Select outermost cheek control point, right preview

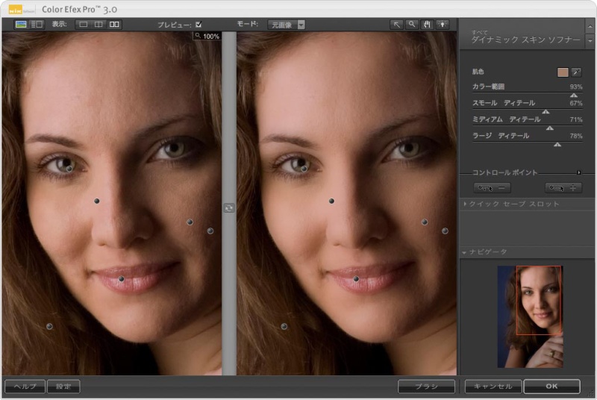[445, 231]
